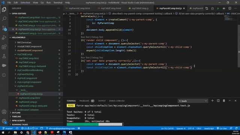Image resolution: width=240 pixels, height=135 pixels.
Task: Split the editor right
Action: point(230,8)
